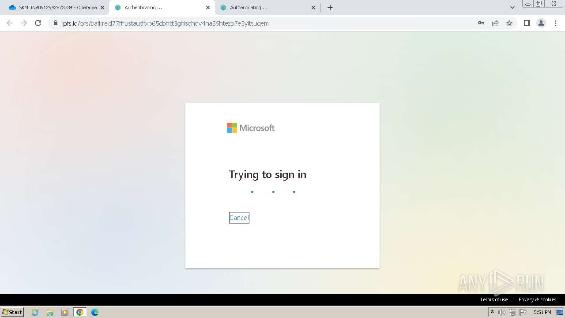Go back to previous page

[x=10, y=23]
